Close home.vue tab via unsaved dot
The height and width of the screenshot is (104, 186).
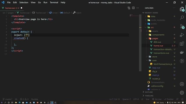click(x=22, y=8)
